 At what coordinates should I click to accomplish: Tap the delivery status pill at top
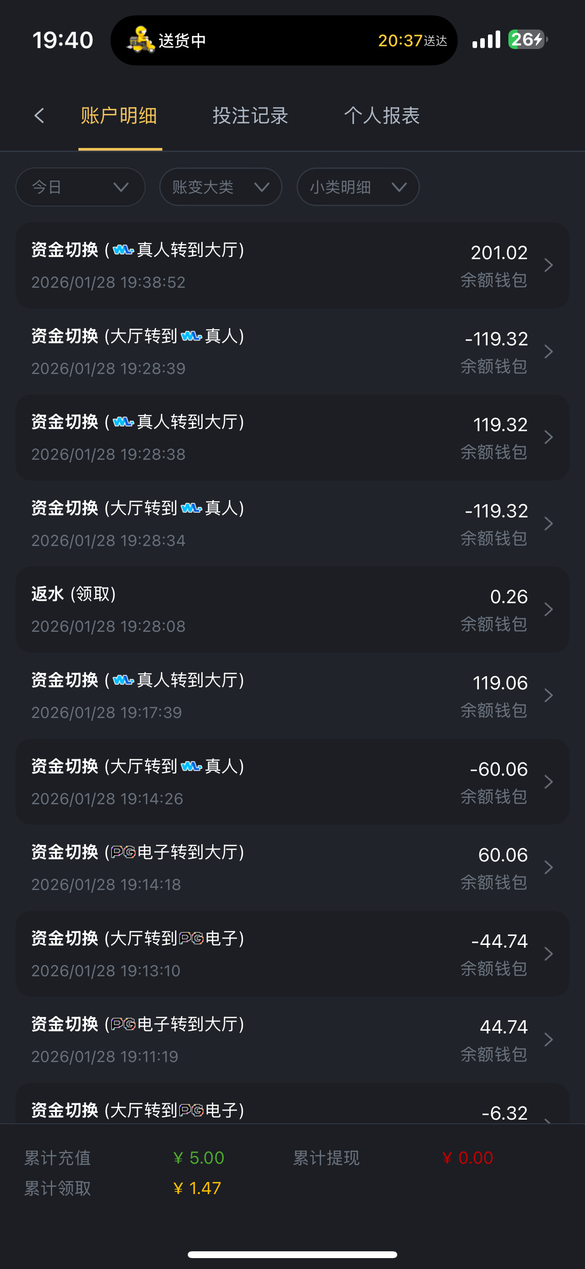click(283, 40)
